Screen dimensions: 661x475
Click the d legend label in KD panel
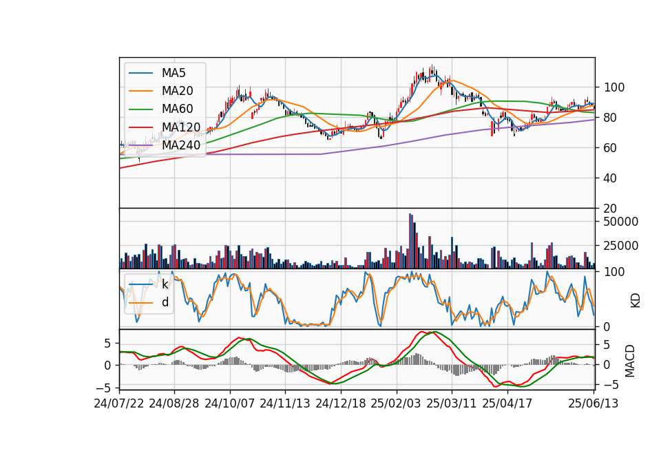165,302
